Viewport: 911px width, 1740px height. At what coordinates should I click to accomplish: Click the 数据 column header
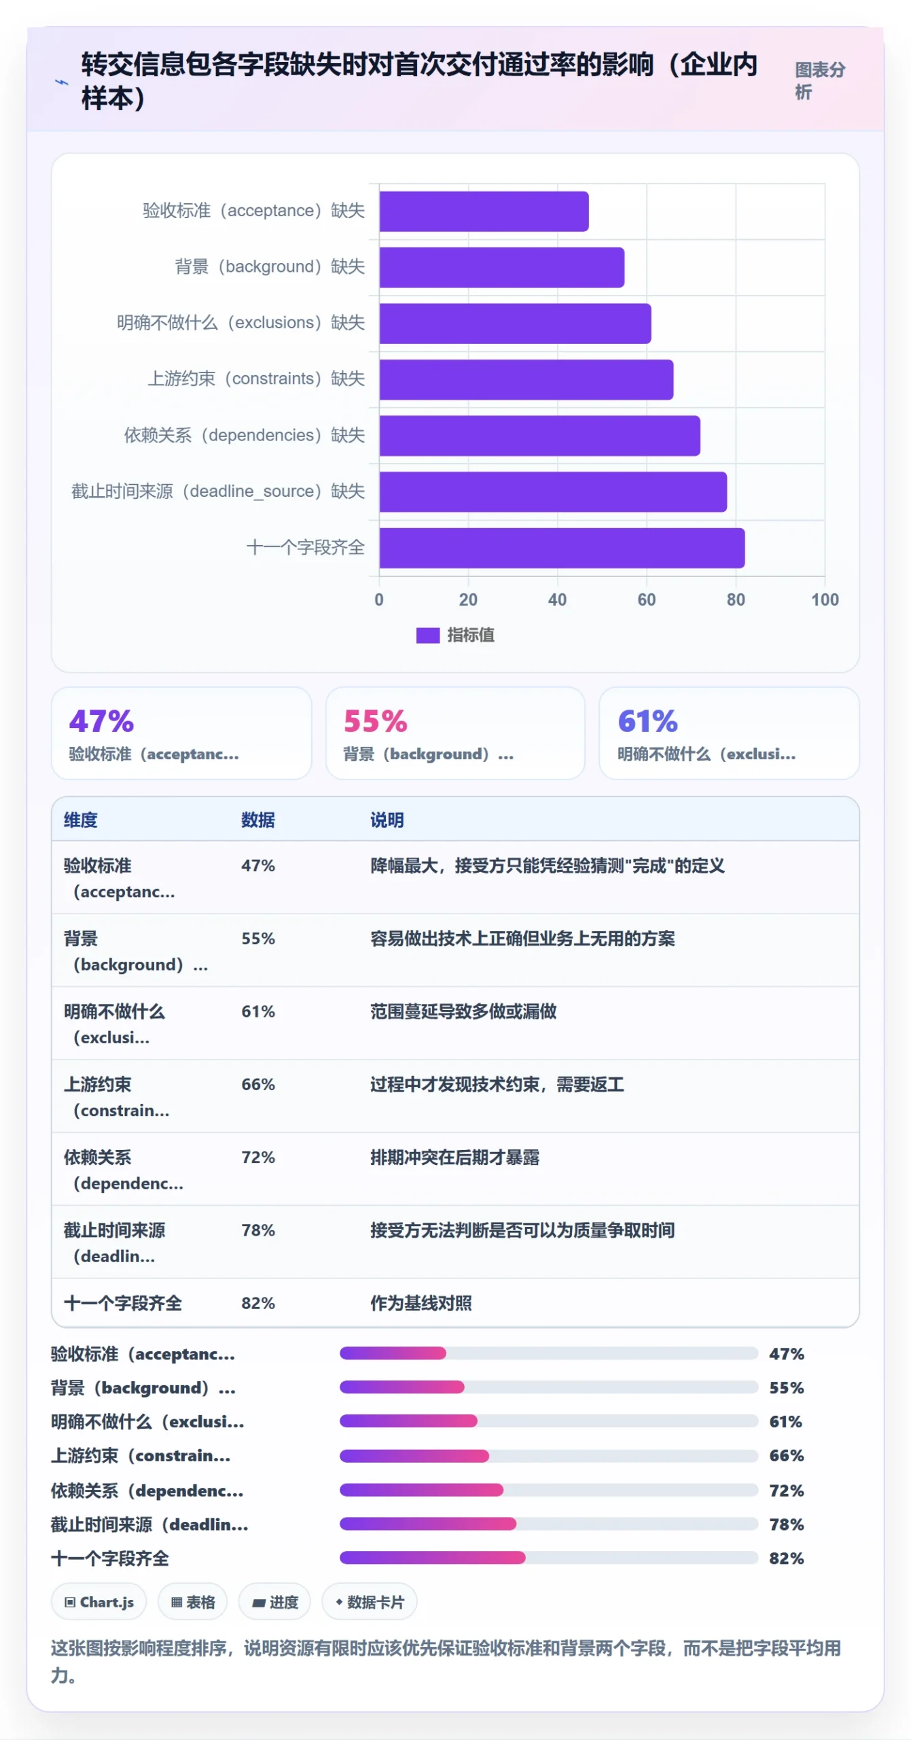point(258,820)
